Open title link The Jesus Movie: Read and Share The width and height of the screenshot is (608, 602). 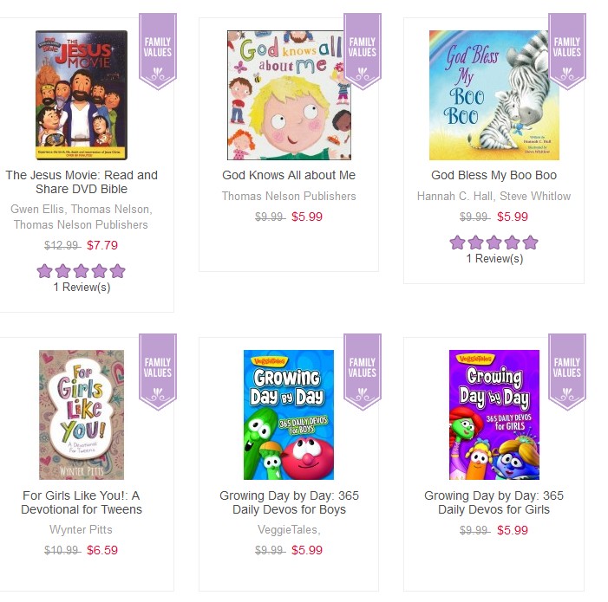tap(82, 182)
